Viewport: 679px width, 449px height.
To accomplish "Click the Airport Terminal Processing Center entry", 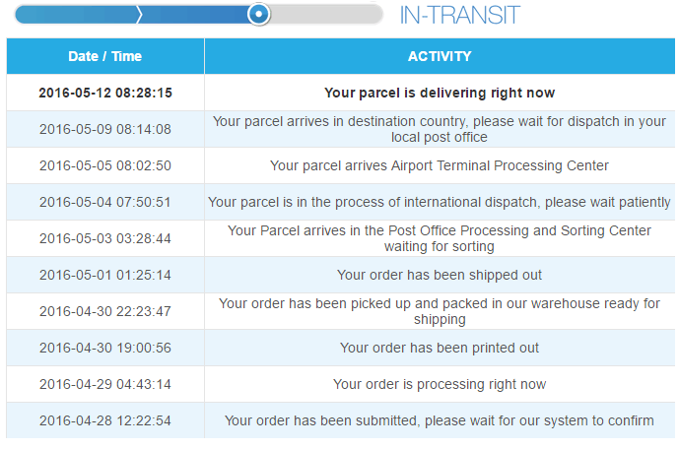I will pos(440,165).
